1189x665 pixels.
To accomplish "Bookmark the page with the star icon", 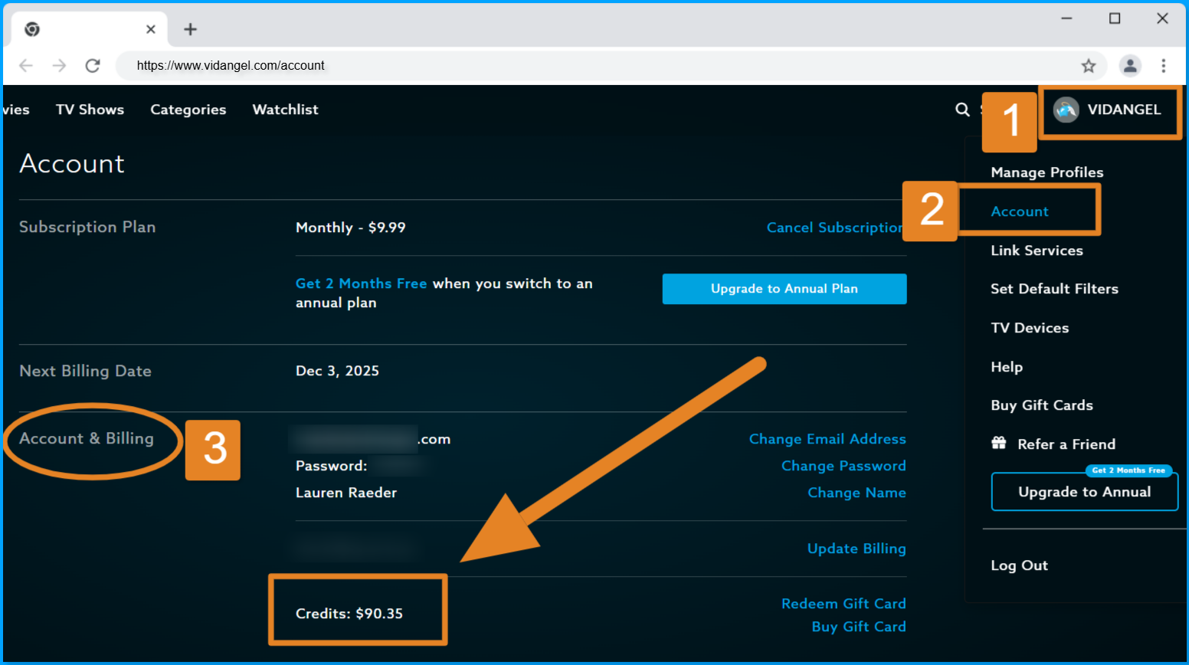I will point(1089,66).
